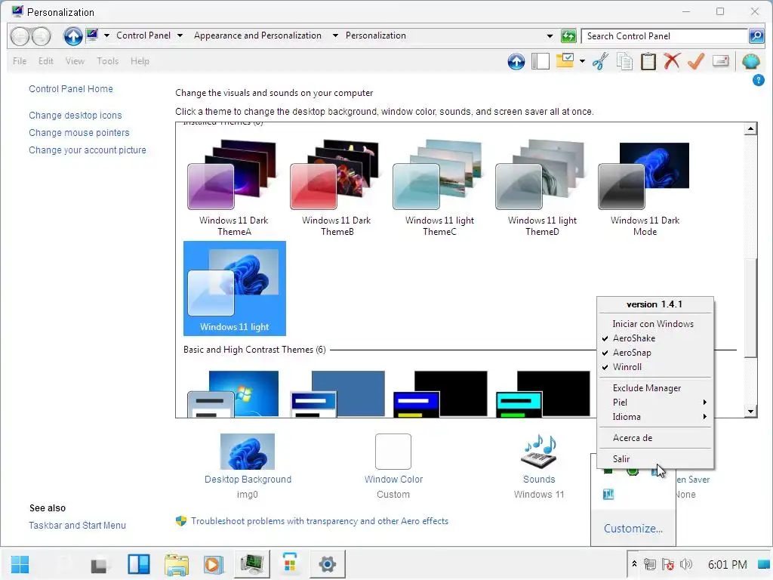Click the orange checkmark icon

click(695, 61)
